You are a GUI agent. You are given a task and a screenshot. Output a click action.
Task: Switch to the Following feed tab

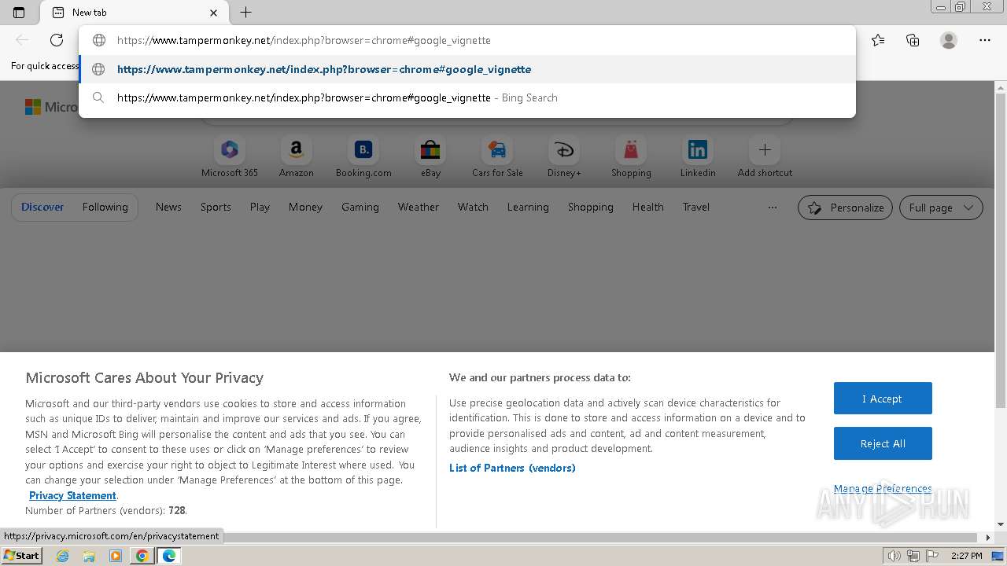(105, 207)
